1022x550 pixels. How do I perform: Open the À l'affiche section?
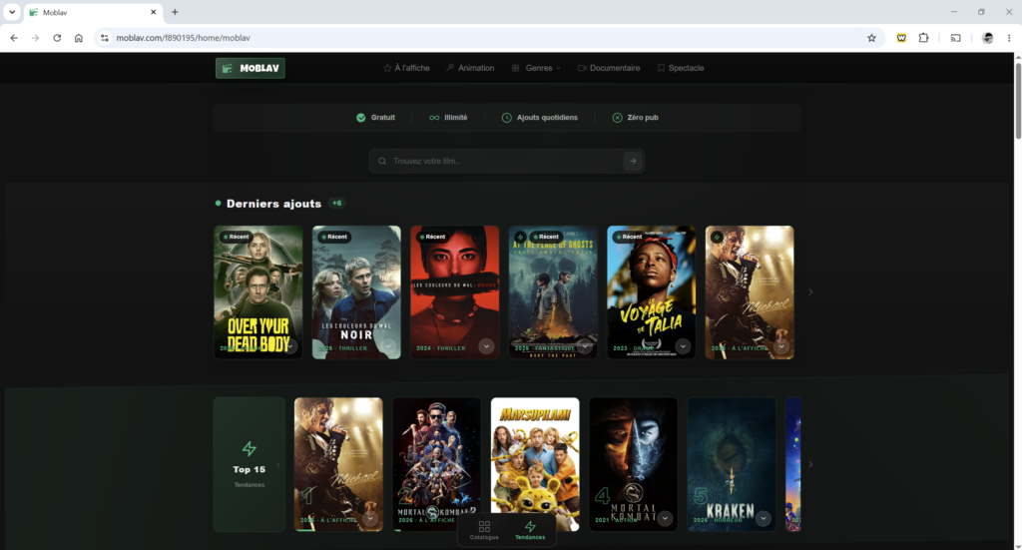click(x=406, y=68)
